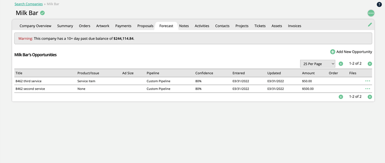The image size is (385, 163).
Task: Open the help question mark icon
Action: pos(379,4)
